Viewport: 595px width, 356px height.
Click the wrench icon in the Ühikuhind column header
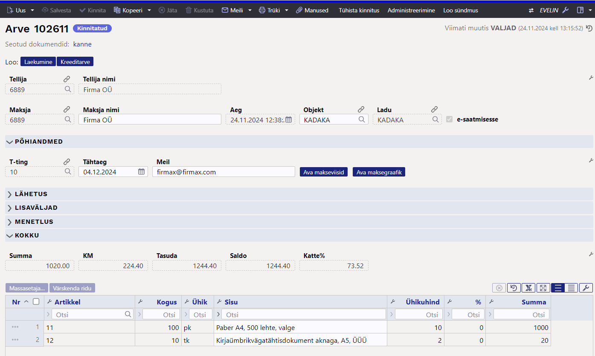click(x=392, y=301)
